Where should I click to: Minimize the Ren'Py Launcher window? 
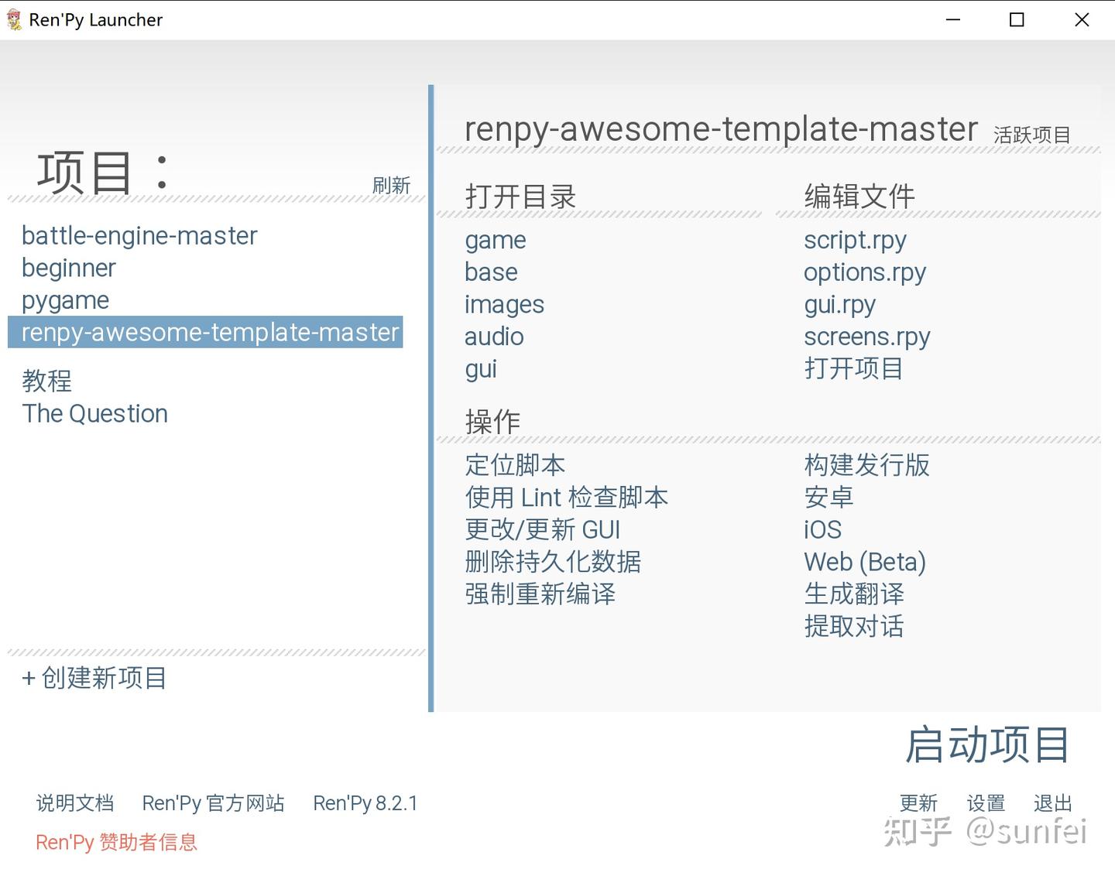click(x=953, y=20)
